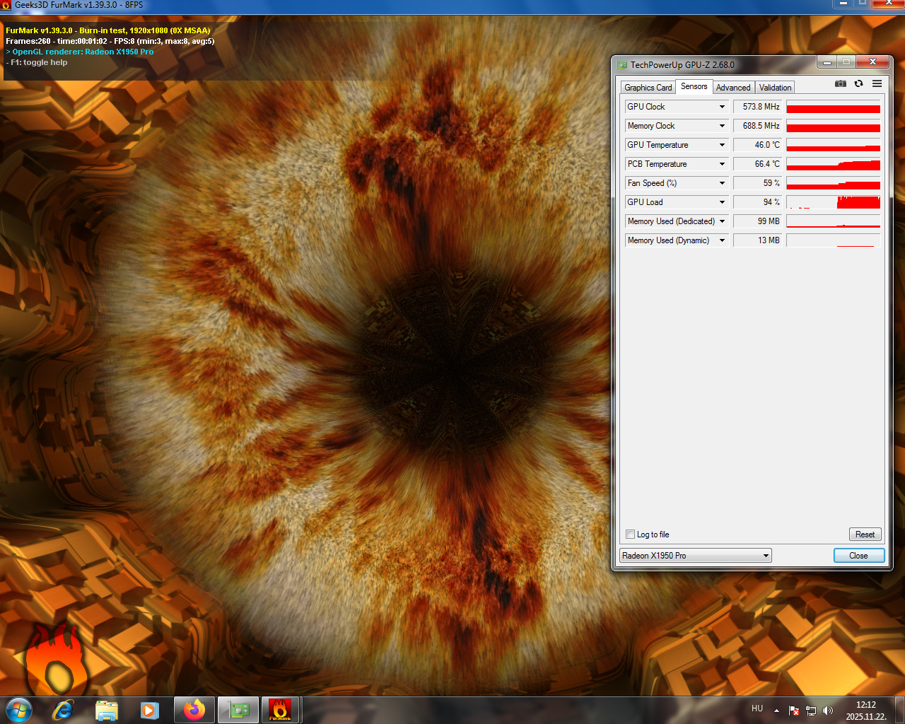Click FurMark's Frames and FPS stats line
The image size is (905, 724).
(110, 41)
